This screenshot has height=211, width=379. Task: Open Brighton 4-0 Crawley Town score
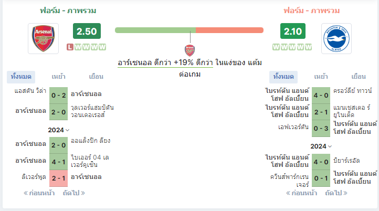point(321,95)
